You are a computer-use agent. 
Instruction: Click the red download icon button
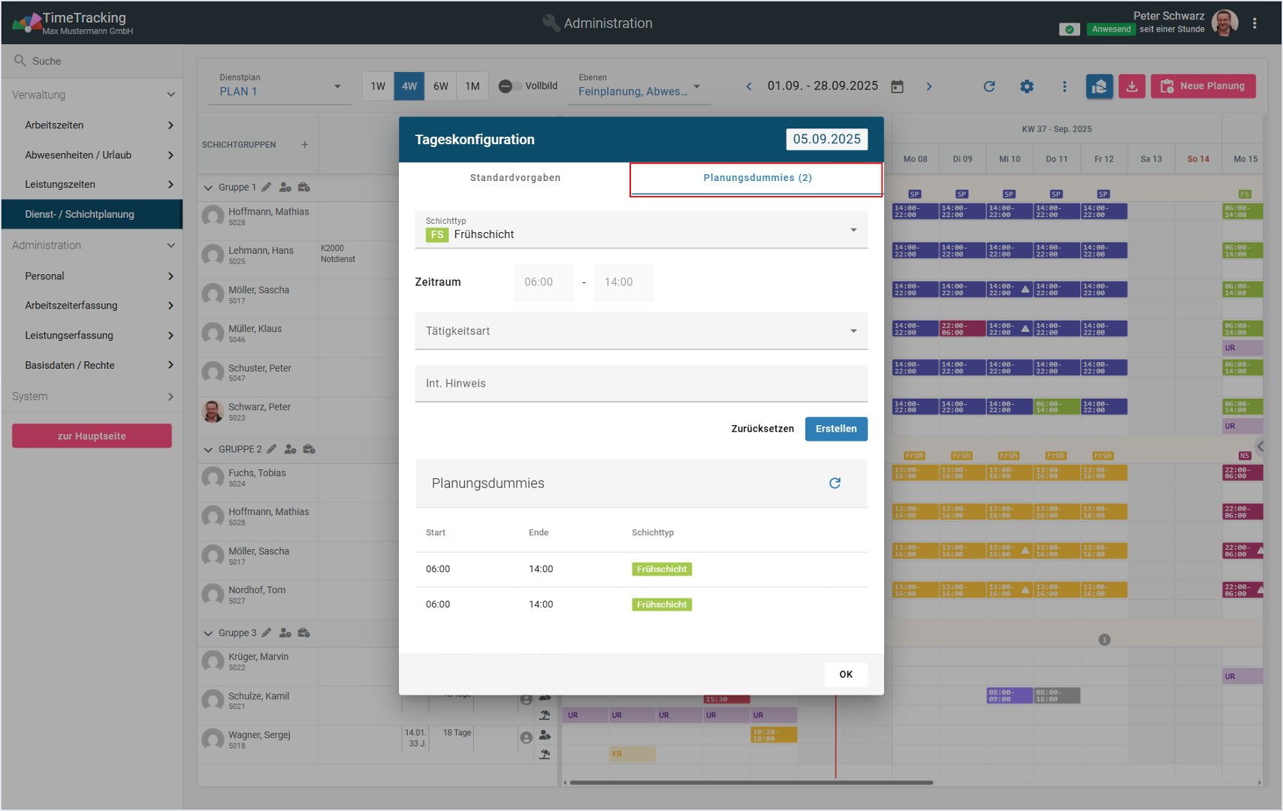(x=1131, y=86)
